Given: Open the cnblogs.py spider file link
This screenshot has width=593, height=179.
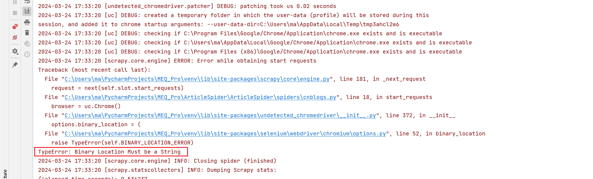Looking at the screenshot, I should point(200,97).
